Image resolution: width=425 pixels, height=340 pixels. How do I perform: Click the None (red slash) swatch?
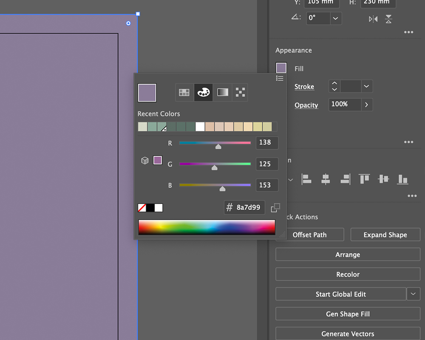[142, 208]
